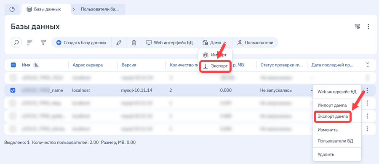Click the search magnifier icon
The height and width of the screenshot is (164, 379).
point(16,43)
